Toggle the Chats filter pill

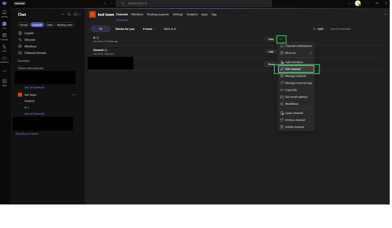point(49,25)
